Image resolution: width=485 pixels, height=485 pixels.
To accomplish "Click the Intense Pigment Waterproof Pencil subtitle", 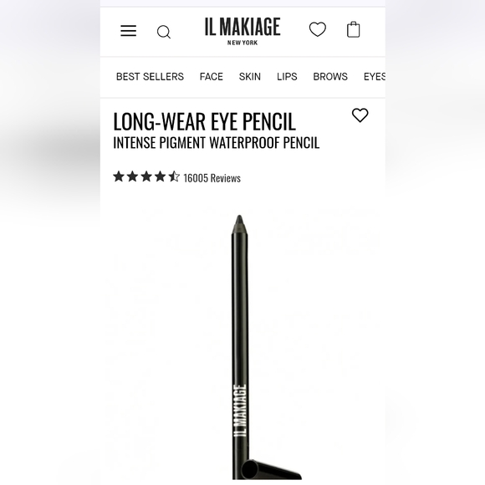I will click(x=217, y=143).
